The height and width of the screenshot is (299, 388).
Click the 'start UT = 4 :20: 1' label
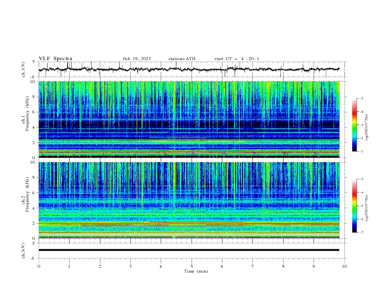pyautogui.click(x=237, y=59)
